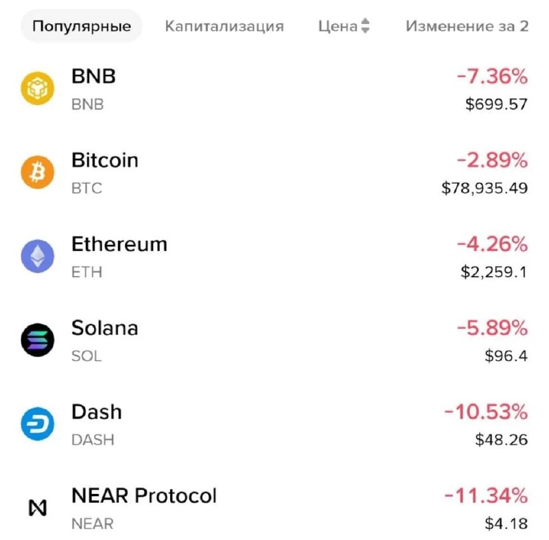The width and height of the screenshot is (549, 540).
Task: Tap the Ethereum diamond icon
Action: (x=38, y=256)
